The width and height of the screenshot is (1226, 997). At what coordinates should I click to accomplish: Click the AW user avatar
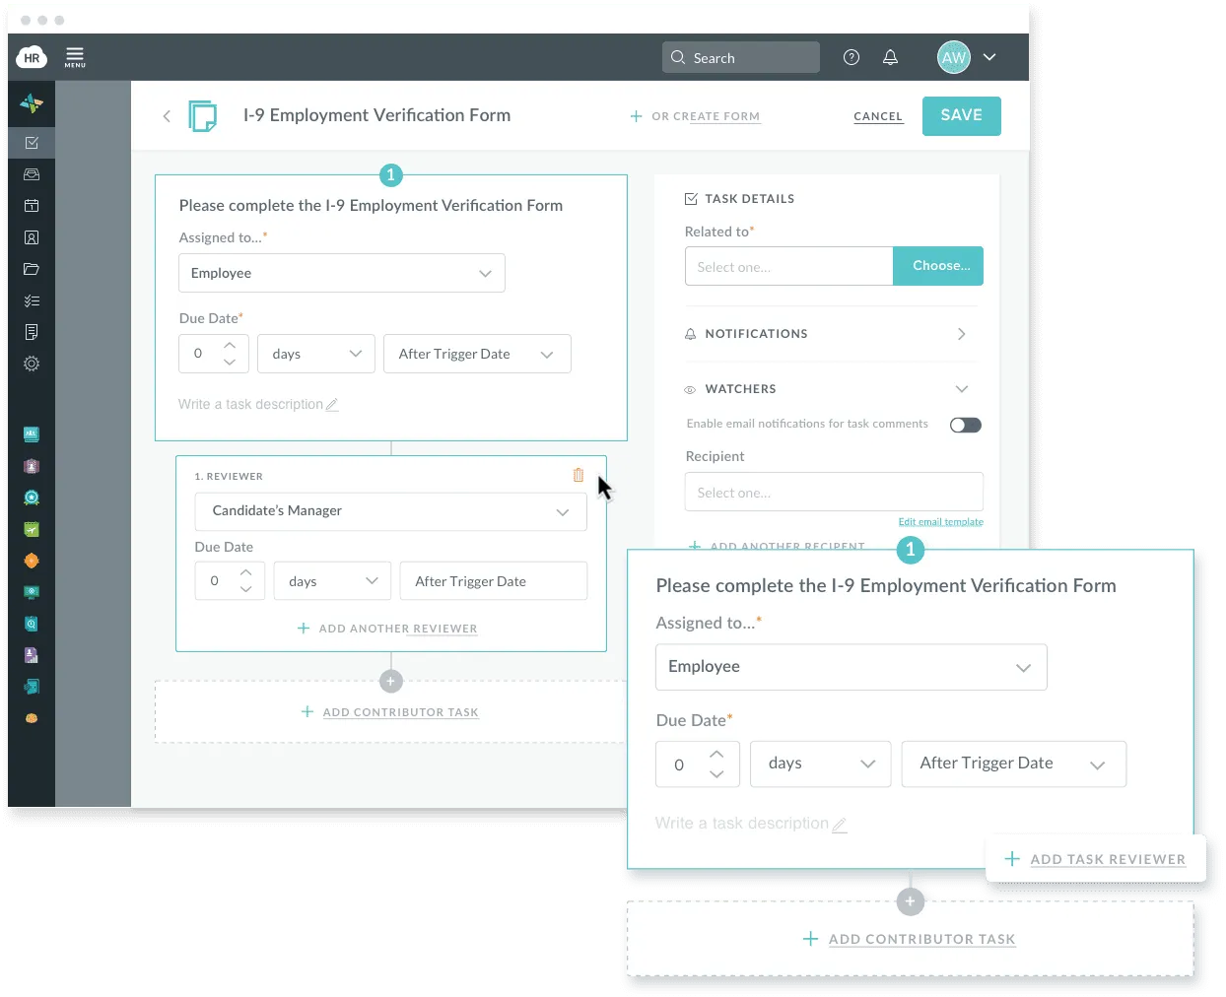tap(953, 57)
